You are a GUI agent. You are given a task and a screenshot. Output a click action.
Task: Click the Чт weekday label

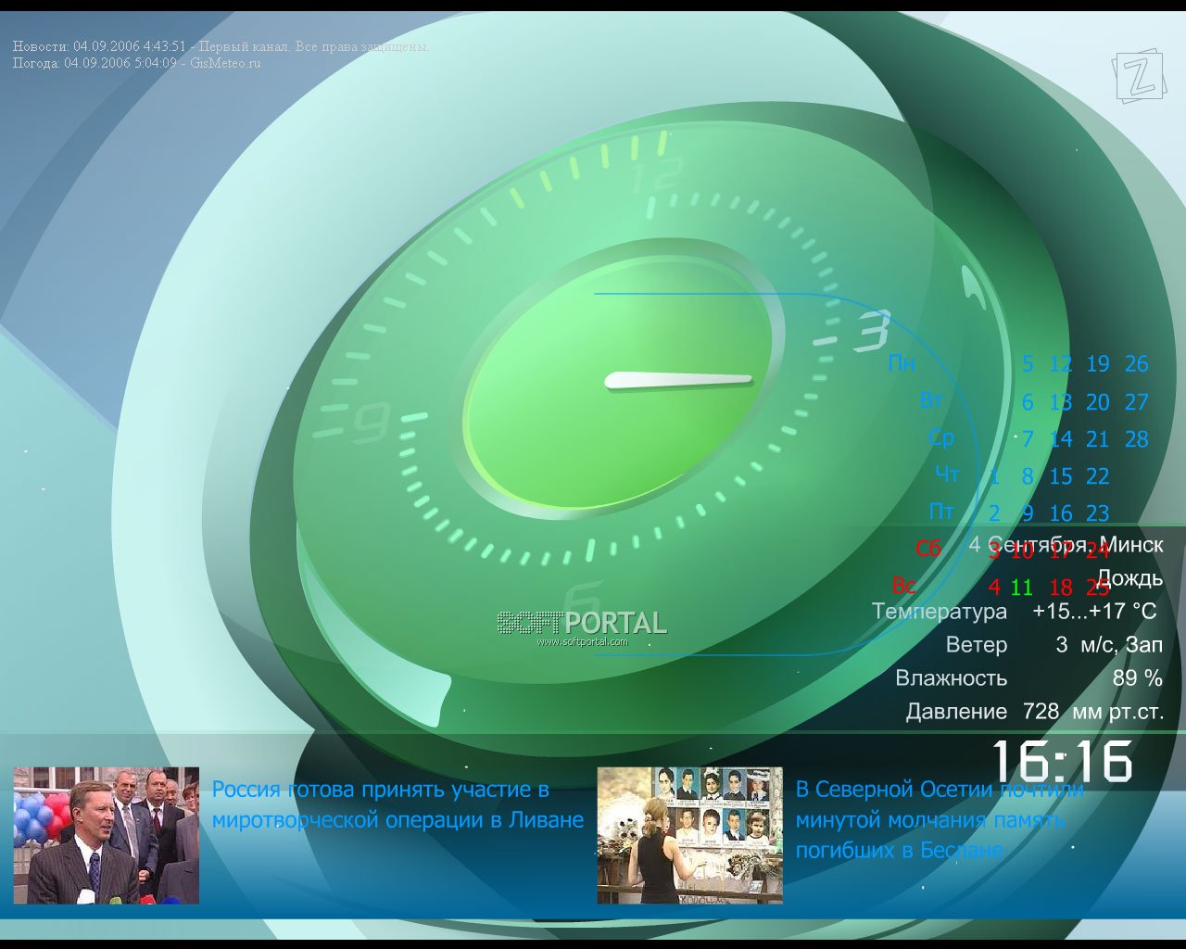(x=947, y=474)
